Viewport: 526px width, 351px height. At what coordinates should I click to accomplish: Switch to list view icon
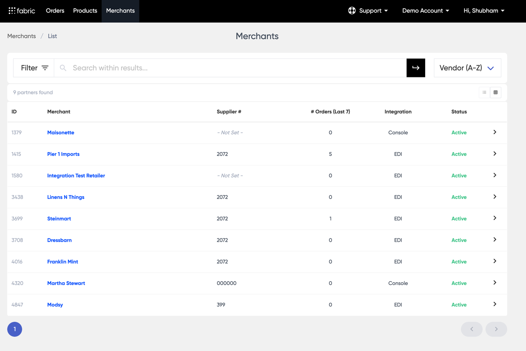point(484,92)
